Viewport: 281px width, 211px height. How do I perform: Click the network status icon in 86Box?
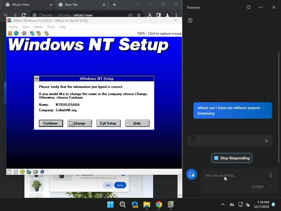29,172
